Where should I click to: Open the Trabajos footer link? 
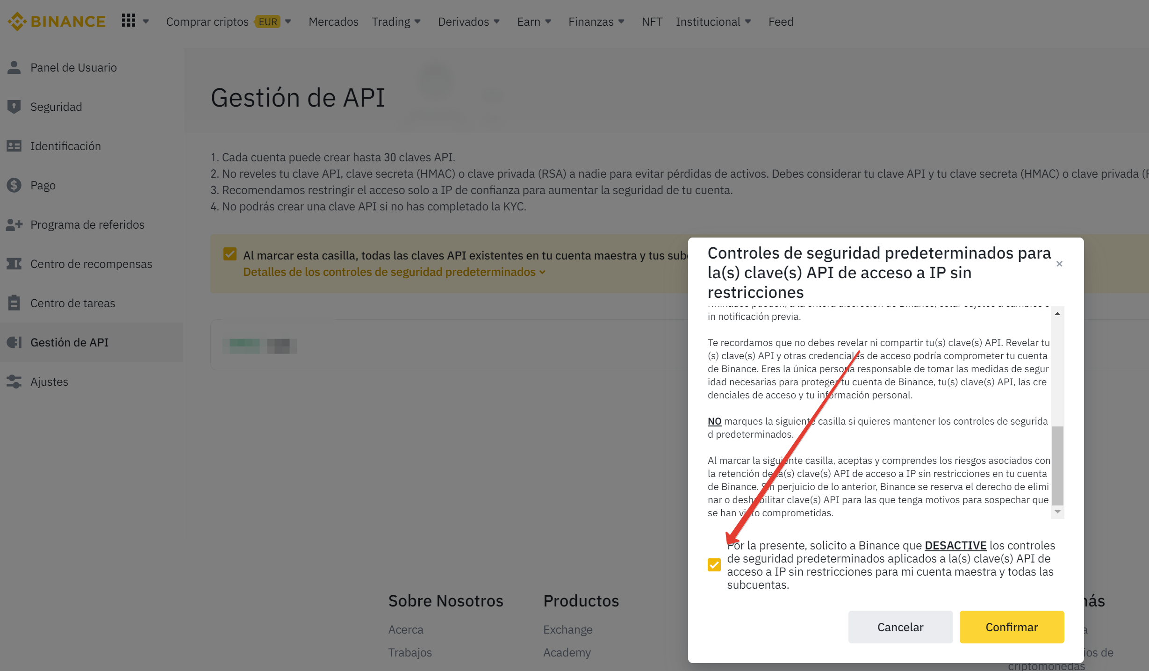410,652
